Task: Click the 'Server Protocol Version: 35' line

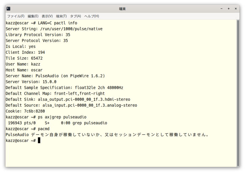Action: [x=37, y=40]
